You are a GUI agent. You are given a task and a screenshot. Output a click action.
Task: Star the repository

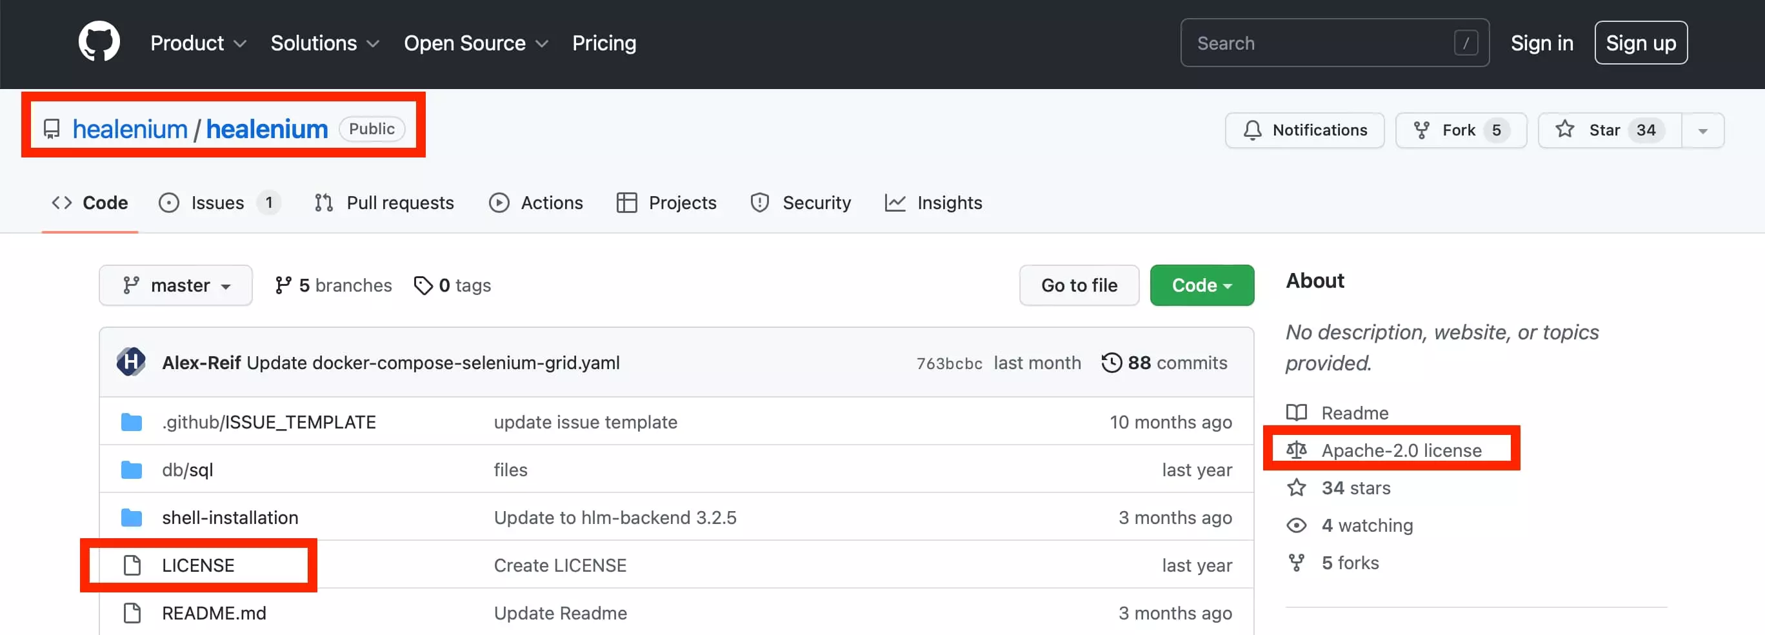click(1603, 130)
